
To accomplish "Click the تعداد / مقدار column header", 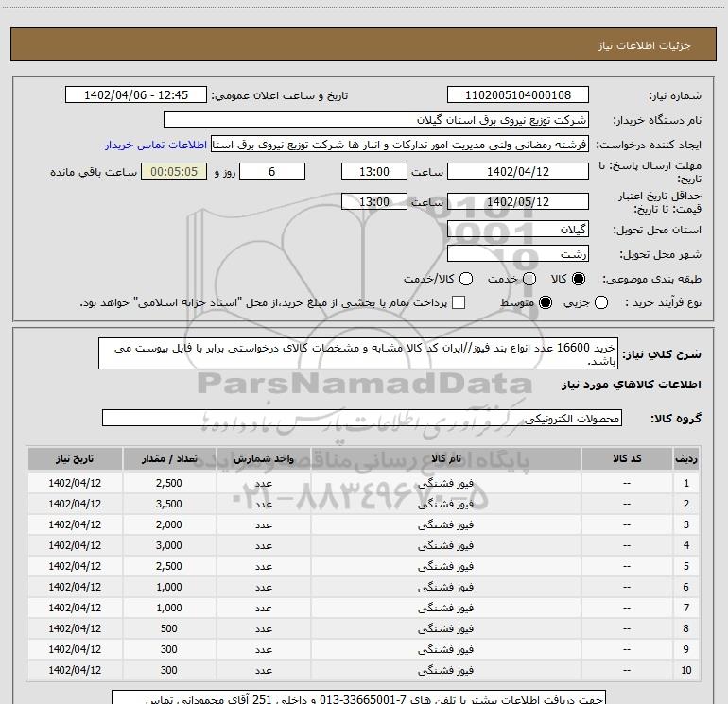I will pos(169,459).
